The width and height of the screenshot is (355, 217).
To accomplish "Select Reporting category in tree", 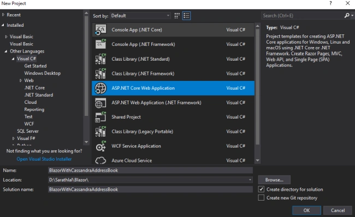I will [34, 109].
